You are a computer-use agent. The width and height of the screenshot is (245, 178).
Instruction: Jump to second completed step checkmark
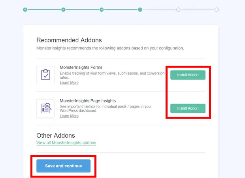click(64, 9)
